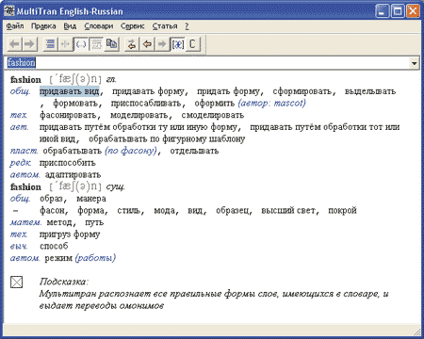Minimize the MultiTran window
Image resolution: width=424 pixels, height=339 pixels.
click(383, 11)
